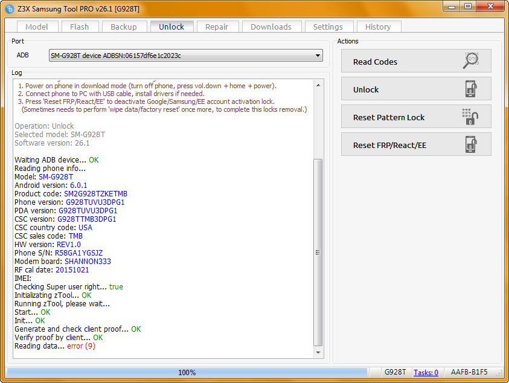Click the CSC sales code TMB line

49,236
